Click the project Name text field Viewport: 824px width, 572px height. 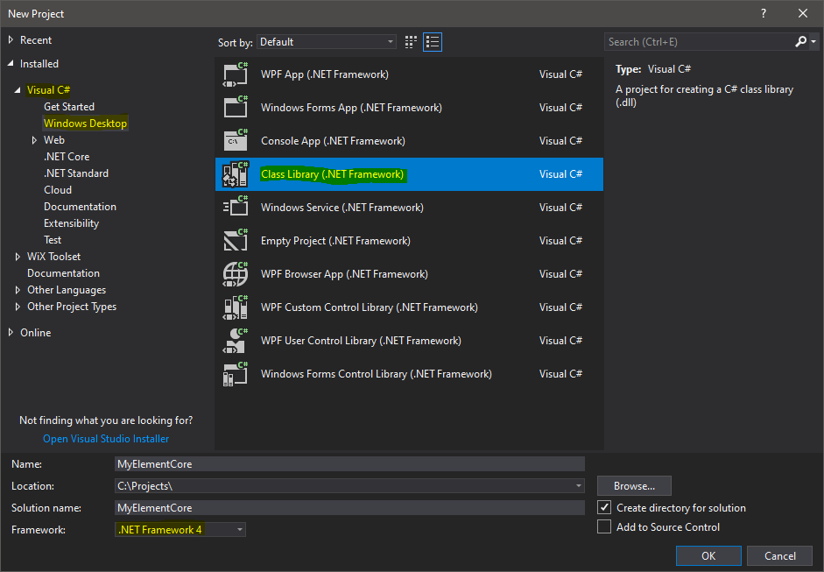click(x=349, y=464)
